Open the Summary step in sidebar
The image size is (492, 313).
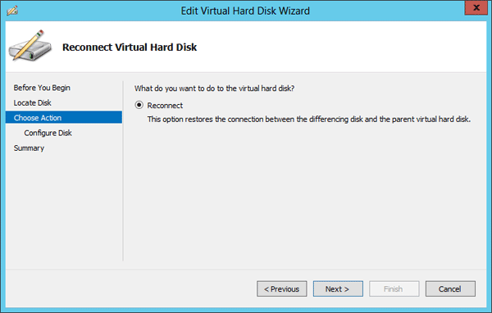point(29,148)
